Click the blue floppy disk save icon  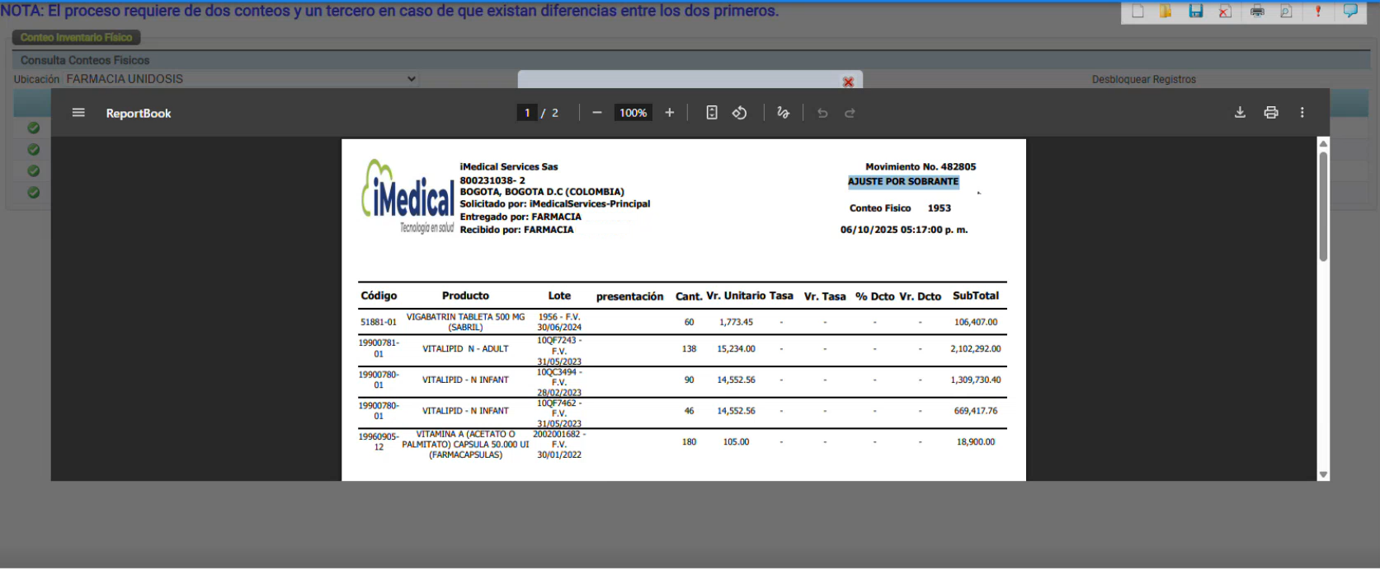click(x=1195, y=12)
